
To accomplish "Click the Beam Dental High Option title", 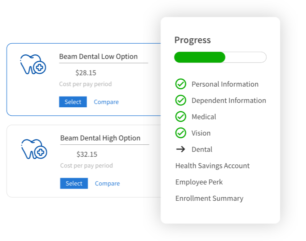I will [100, 138].
